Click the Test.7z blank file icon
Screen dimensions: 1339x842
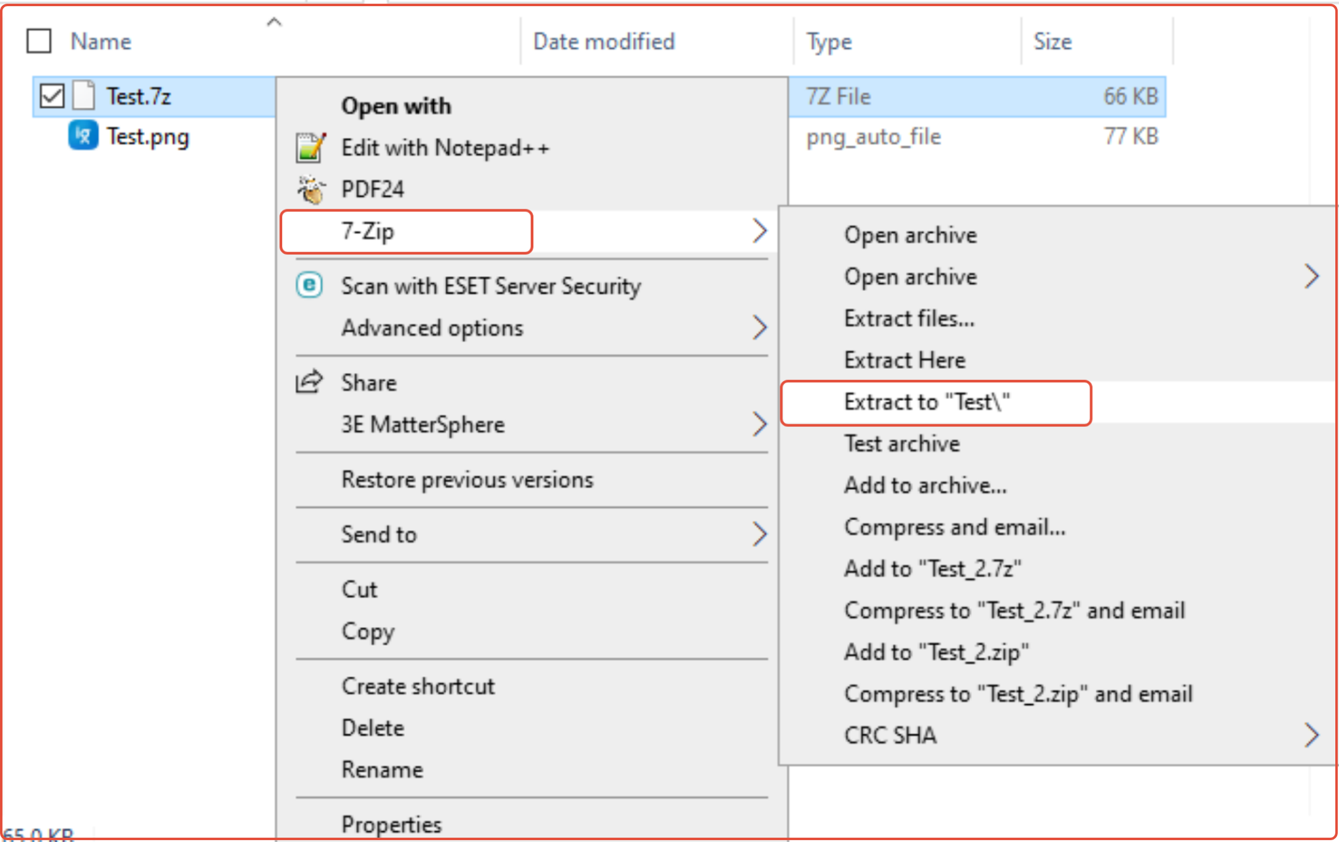click(85, 96)
